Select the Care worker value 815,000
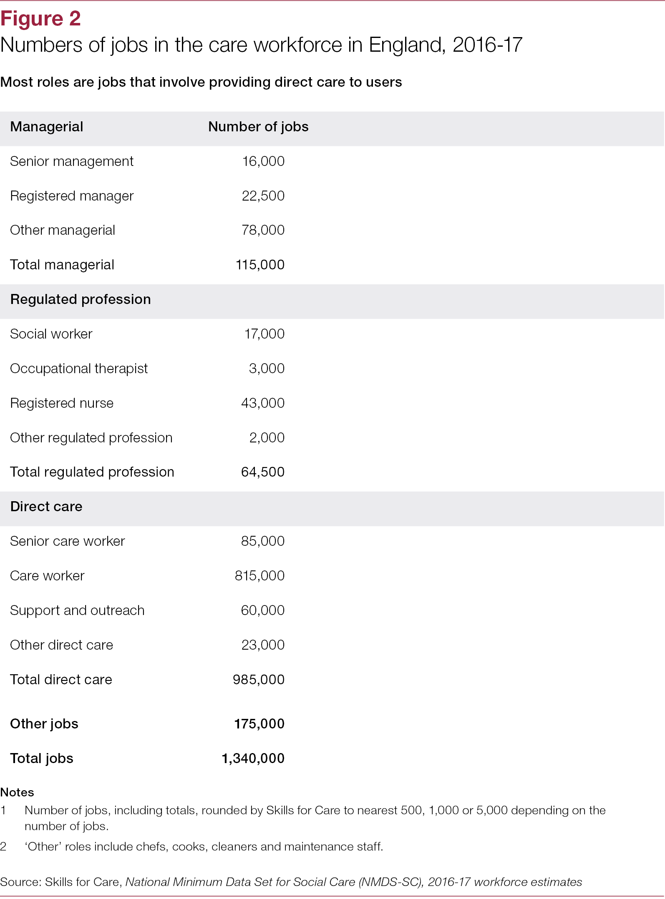This screenshot has width=665, height=899. tap(260, 576)
